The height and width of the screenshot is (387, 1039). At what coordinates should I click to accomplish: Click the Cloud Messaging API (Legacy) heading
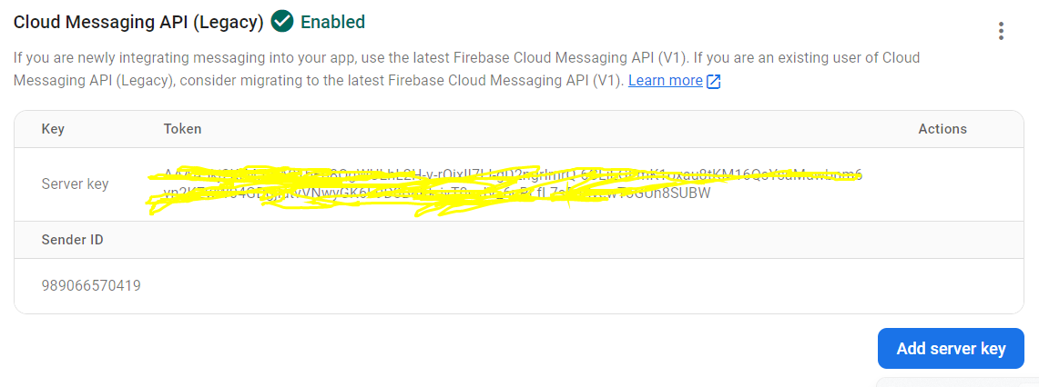pyautogui.click(x=138, y=22)
